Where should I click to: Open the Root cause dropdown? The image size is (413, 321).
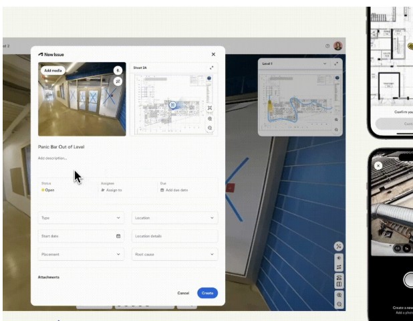(x=174, y=254)
